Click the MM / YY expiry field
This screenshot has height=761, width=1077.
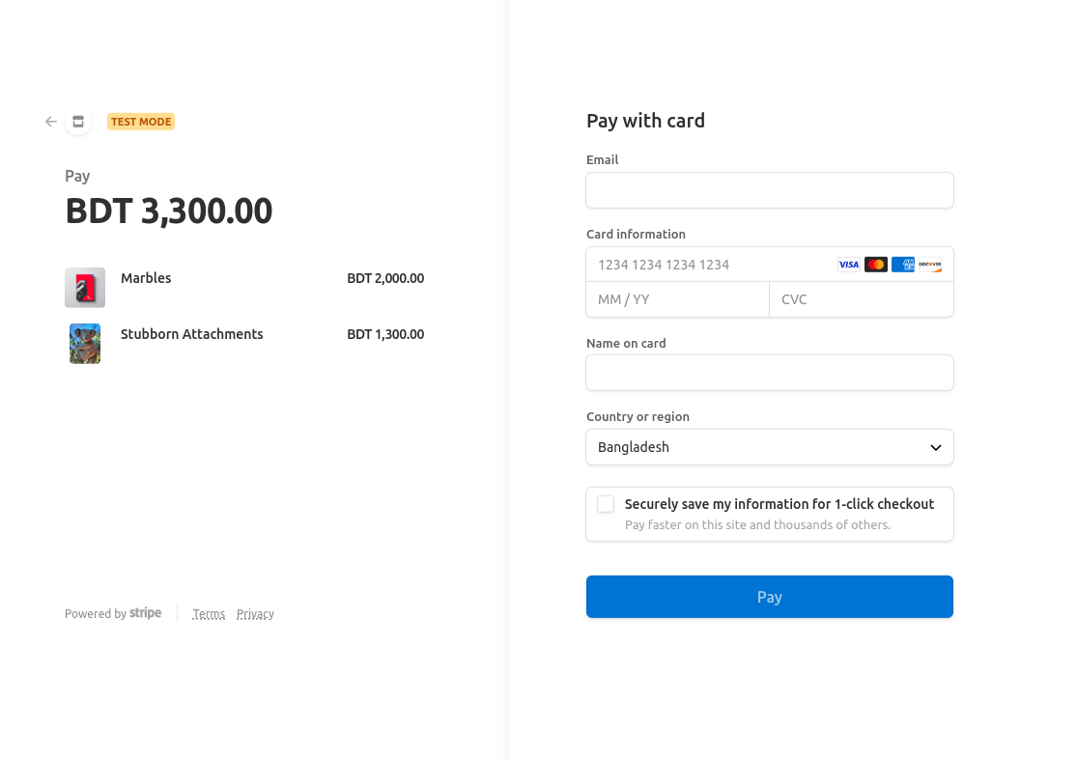(677, 299)
